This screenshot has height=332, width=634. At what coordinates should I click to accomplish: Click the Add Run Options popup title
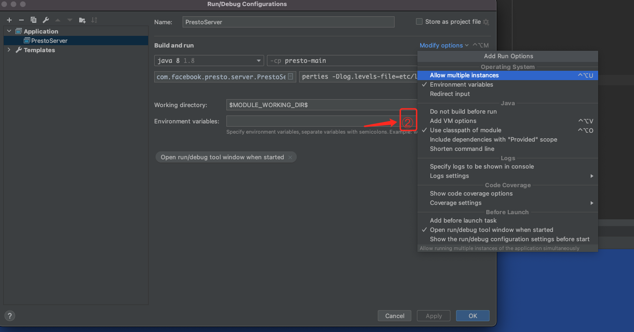click(508, 56)
